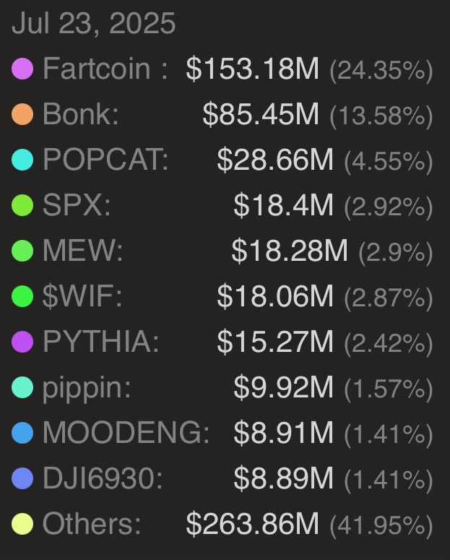Select the DJI6930 label text
The height and width of the screenshot is (560, 450).
[103, 478]
